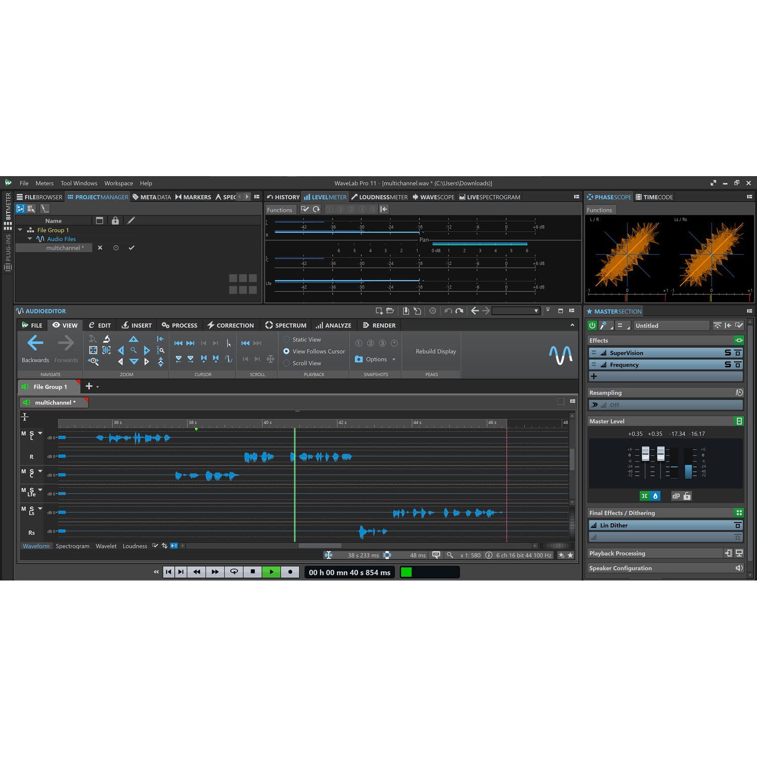Click the Forwards navigation arrow

point(66,343)
